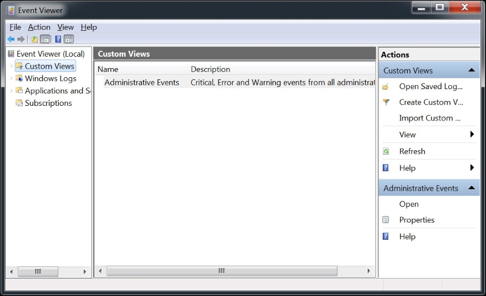Click Open Saved Log action
This screenshot has width=486, height=296.
pyautogui.click(x=431, y=86)
